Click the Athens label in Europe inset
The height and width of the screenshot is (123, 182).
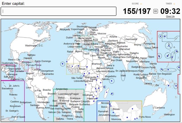tap(79, 117)
